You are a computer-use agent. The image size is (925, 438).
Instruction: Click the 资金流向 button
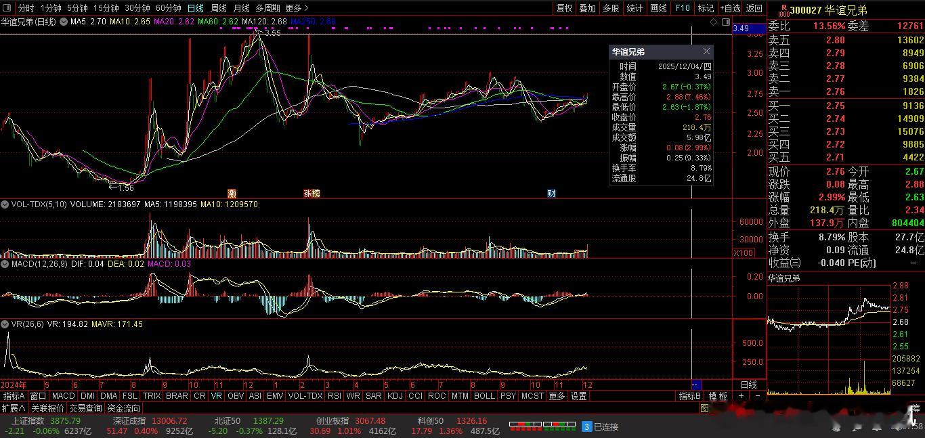[x=123, y=408]
